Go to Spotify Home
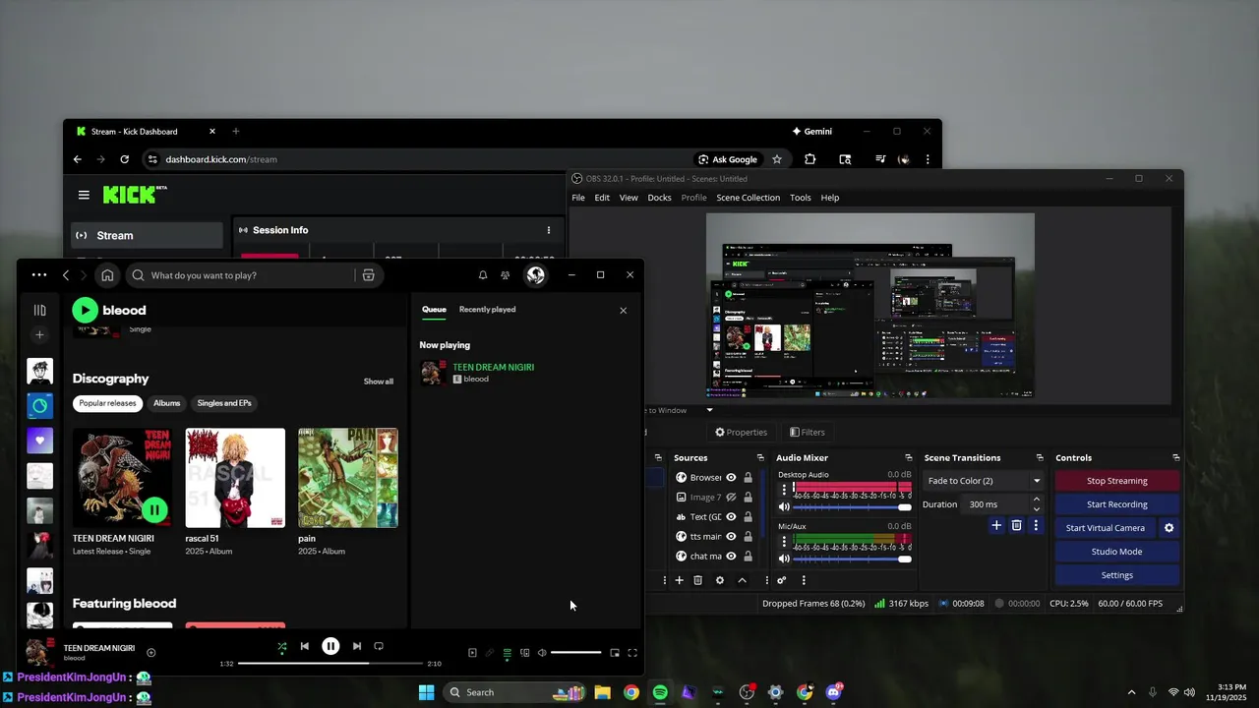Screen dimensions: 1259x708 tap(107, 275)
